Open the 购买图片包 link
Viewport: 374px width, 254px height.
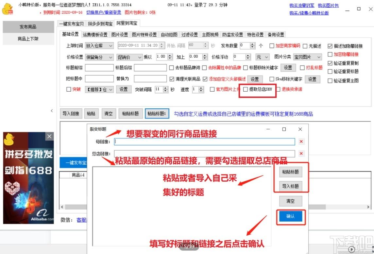click(x=328, y=6)
